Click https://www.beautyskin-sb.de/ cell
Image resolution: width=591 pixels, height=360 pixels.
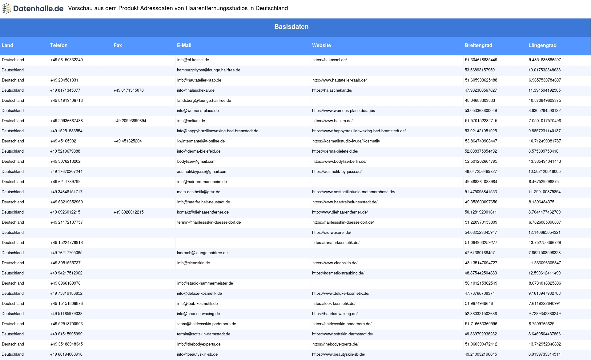click(339, 354)
